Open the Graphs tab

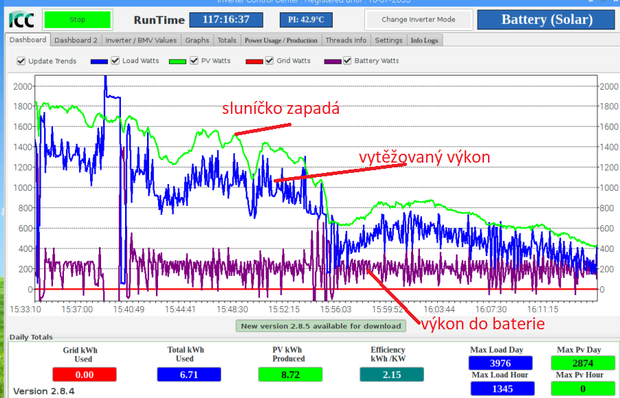[197, 40]
